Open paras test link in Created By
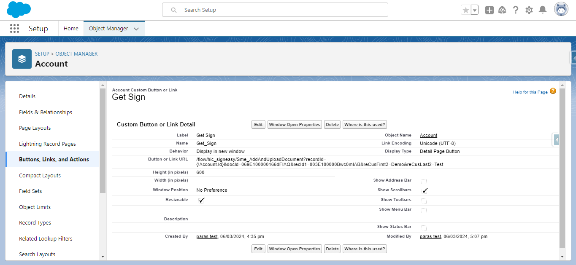576x265 pixels. pyautogui.click(x=207, y=237)
